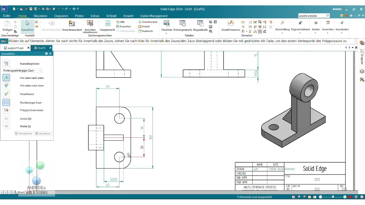Switch to the Prüfen ribbon tab

(x=79, y=16)
